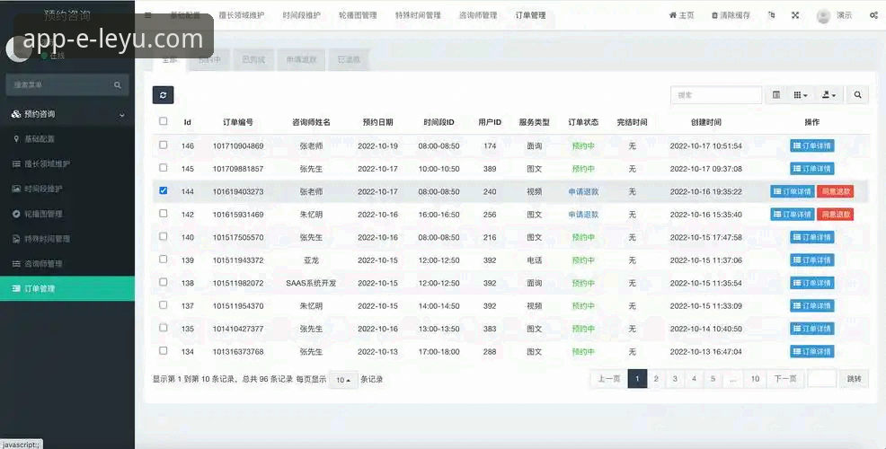Click the refresh table button
Screen dimensions: 886x449
click(163, 95)
